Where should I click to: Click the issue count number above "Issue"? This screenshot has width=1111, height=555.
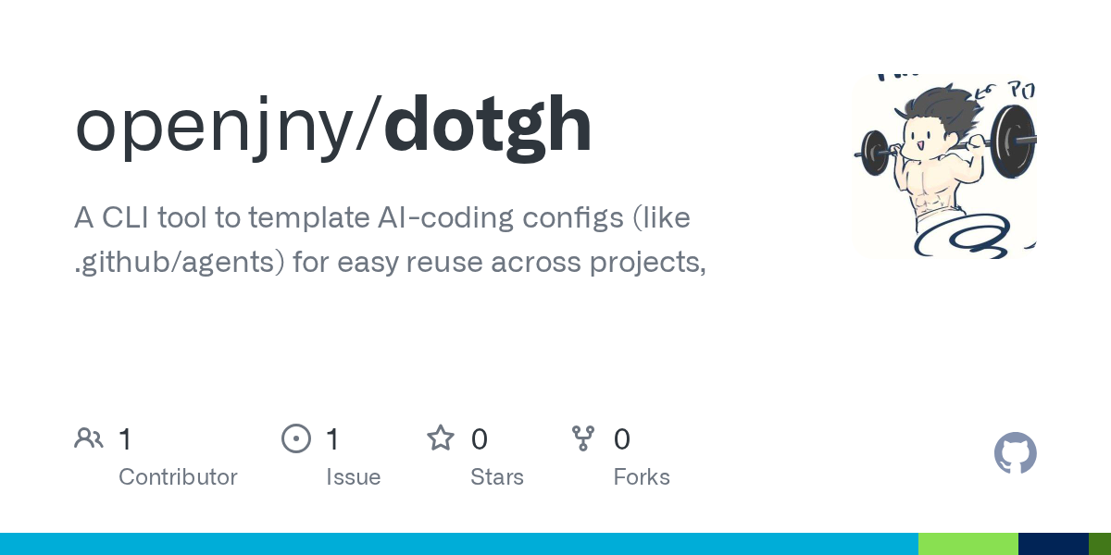[x=333, y=439]
